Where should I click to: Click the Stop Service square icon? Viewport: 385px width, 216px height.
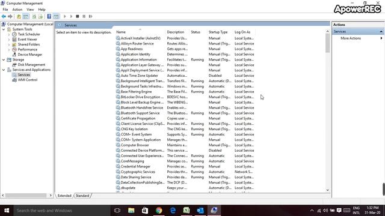point(78,16)
